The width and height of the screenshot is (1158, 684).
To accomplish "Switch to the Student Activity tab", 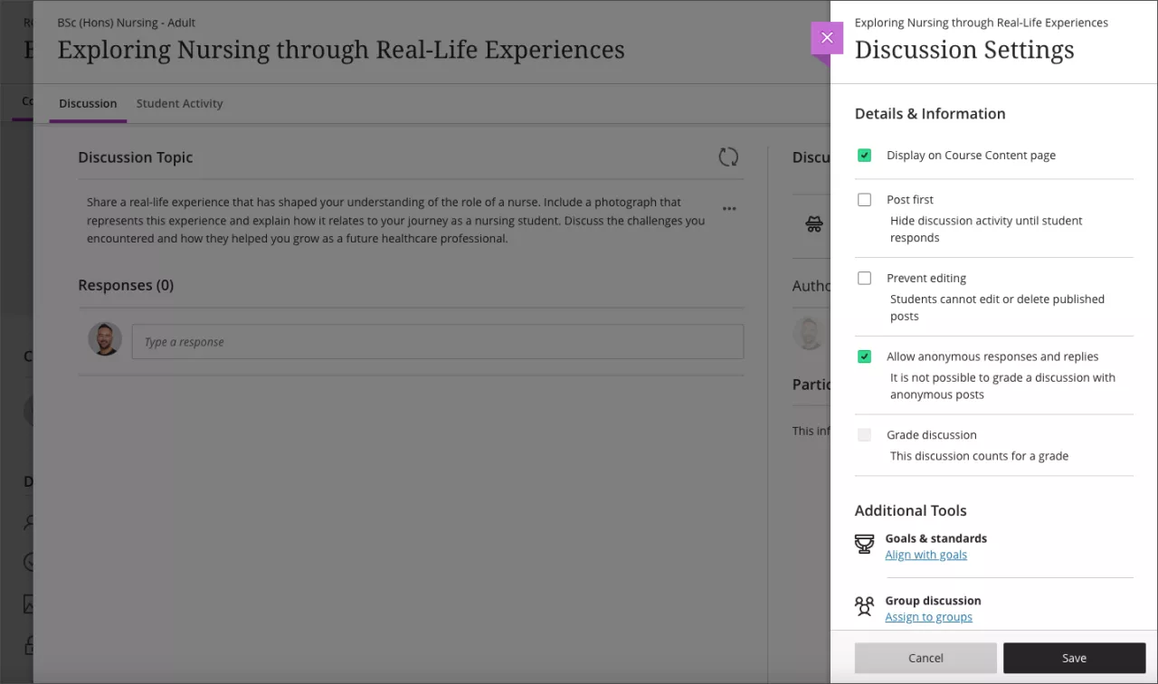I will [179, 103].
